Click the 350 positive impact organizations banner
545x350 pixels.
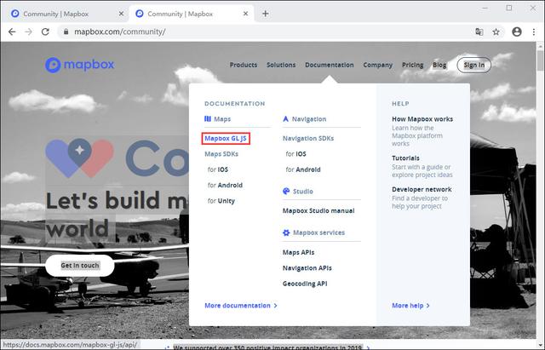coord(267,347)
